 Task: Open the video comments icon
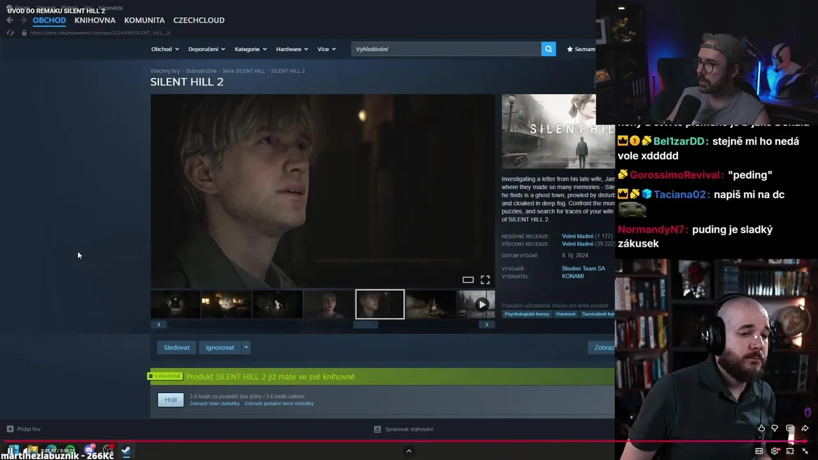pos(790,428)
